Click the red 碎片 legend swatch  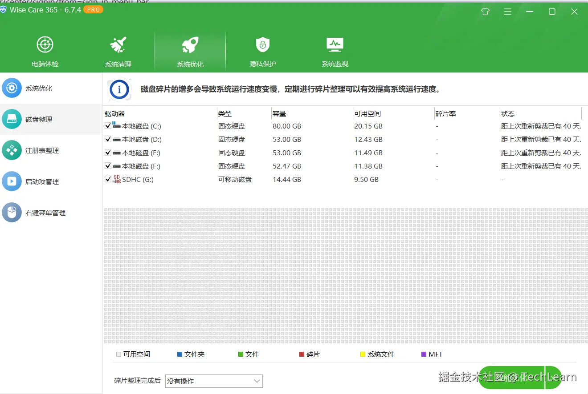[x=302, y=354]
